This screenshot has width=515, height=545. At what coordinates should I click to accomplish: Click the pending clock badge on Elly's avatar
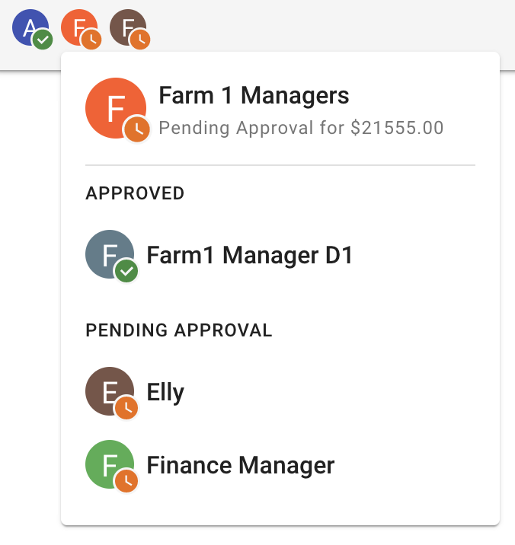click(127, 409)
